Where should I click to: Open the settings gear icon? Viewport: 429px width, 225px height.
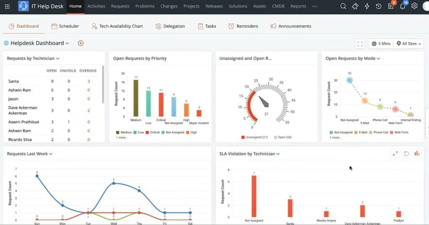(414, 6)
